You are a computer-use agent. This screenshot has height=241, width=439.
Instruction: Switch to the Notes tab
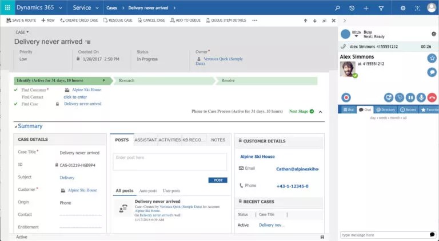click(x=218, y=140)
